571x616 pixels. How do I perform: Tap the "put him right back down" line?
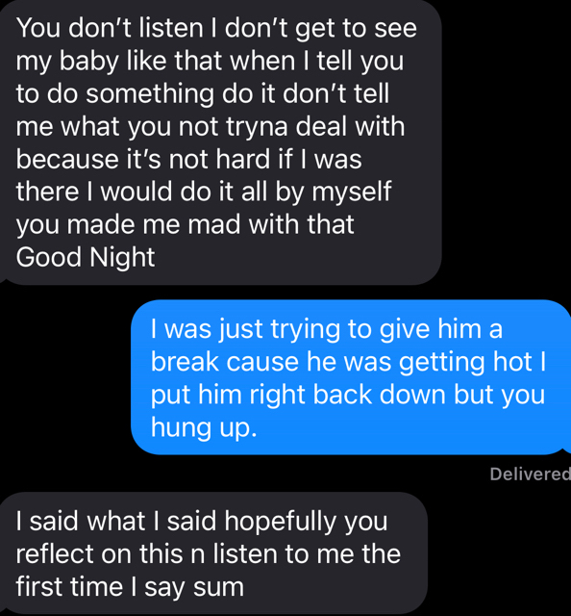298,395
